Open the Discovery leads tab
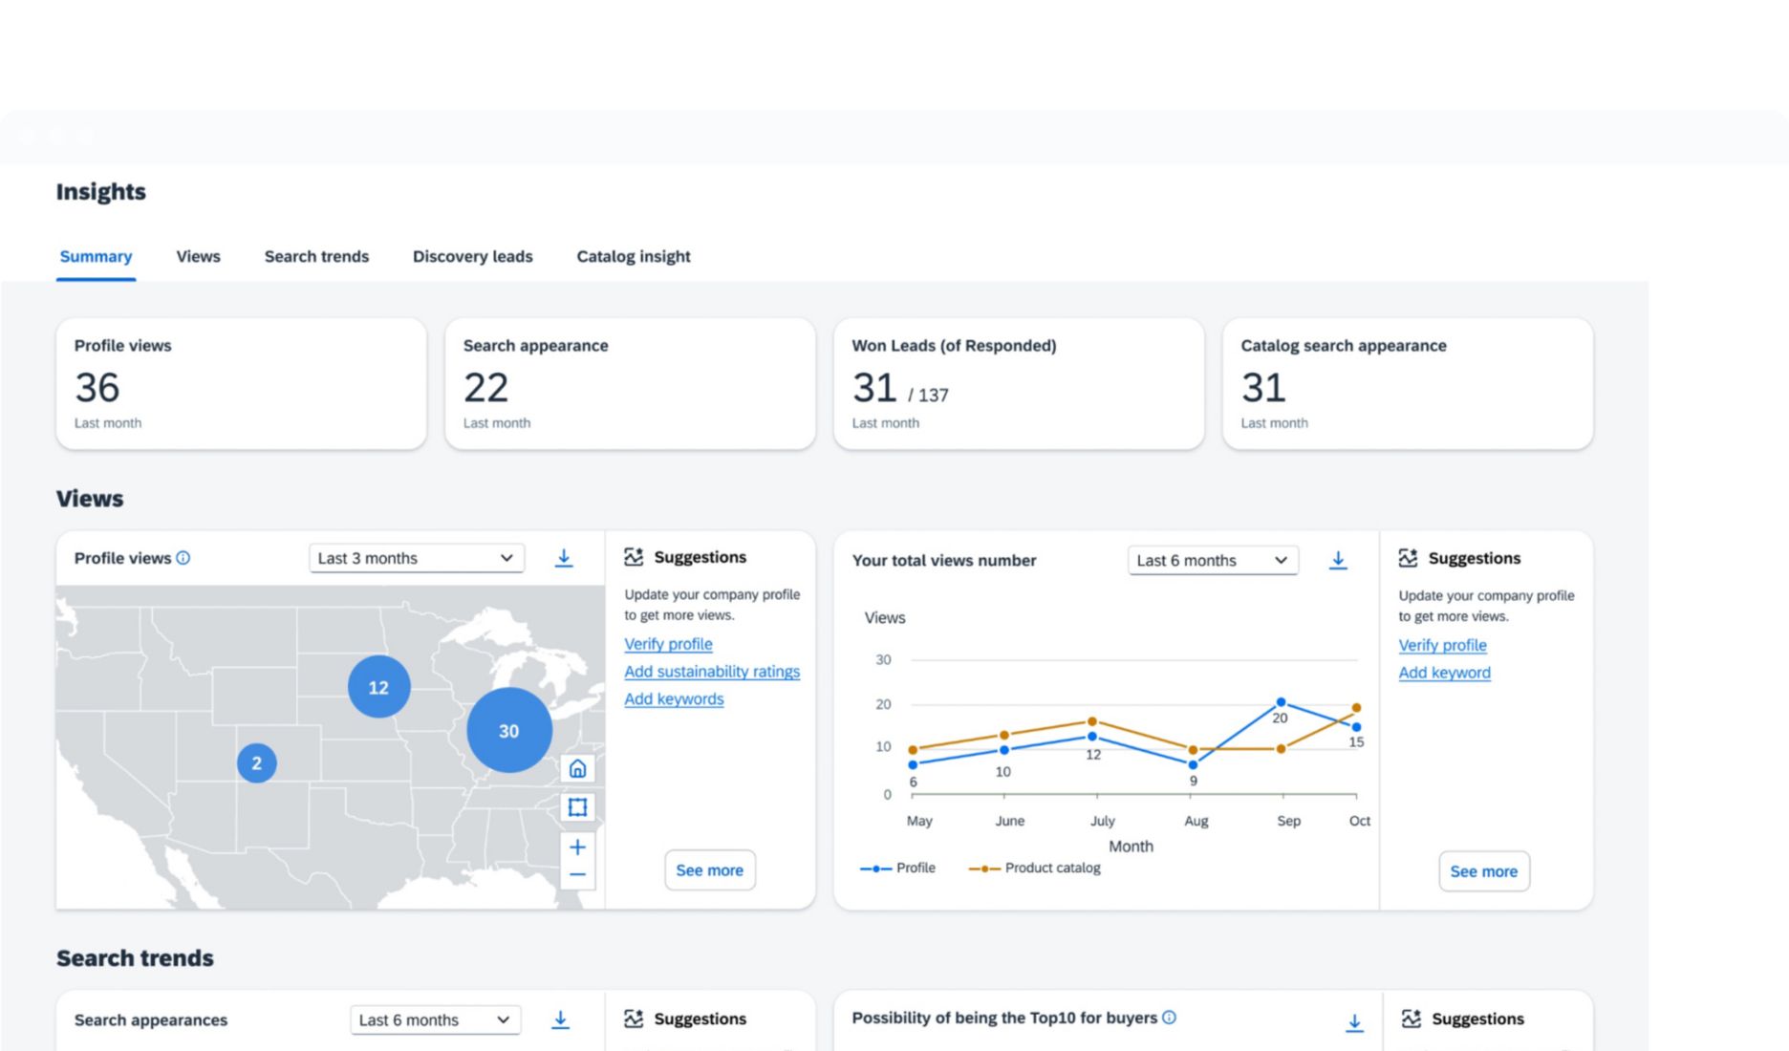1789x1051 pixels. (472, 256)
